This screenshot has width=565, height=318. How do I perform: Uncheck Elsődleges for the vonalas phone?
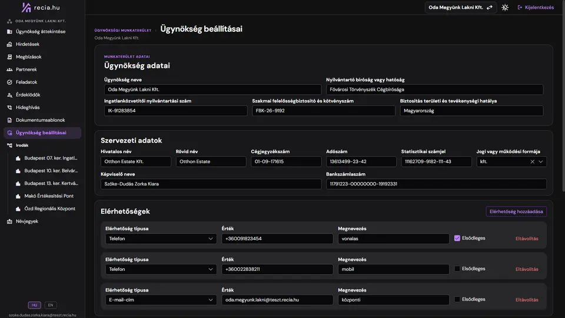point(457,238)
